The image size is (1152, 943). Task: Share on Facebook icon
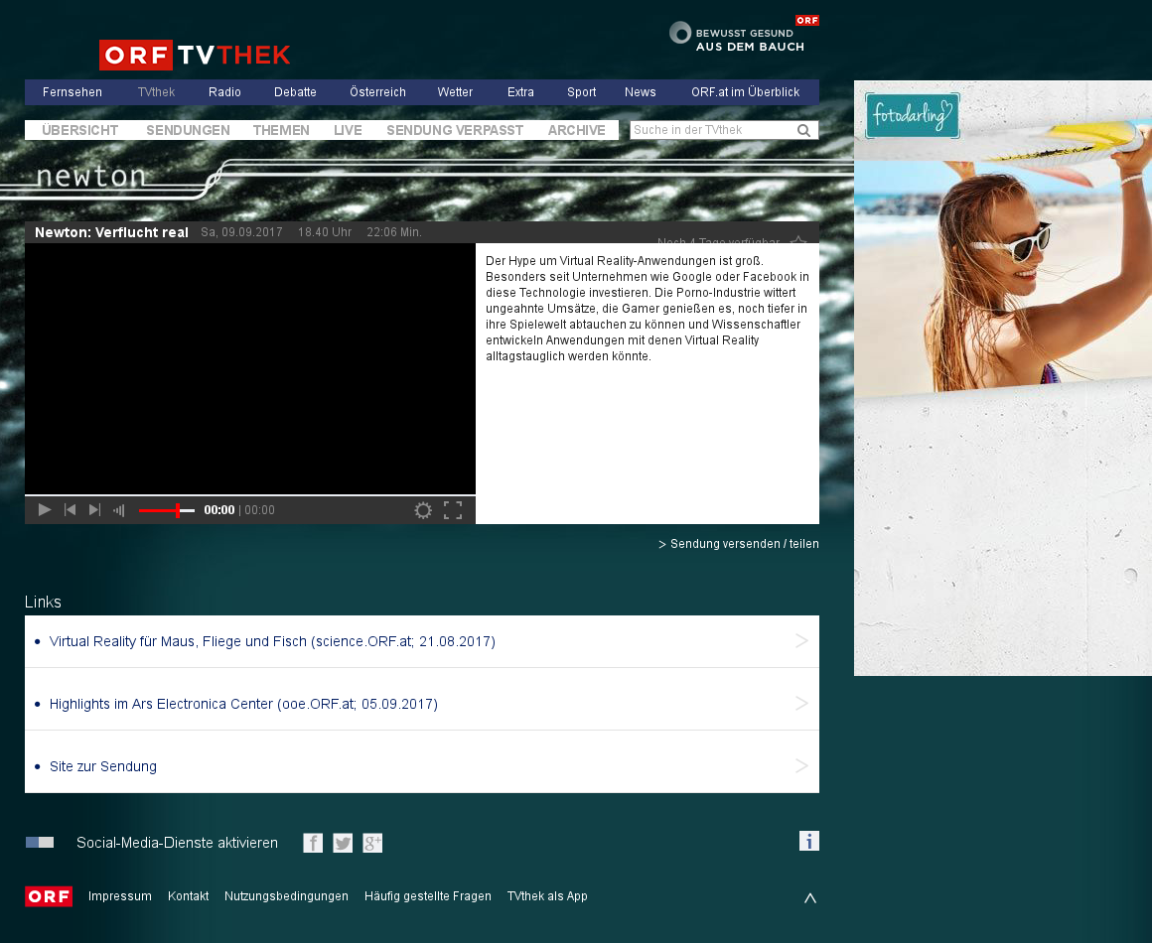313,843
